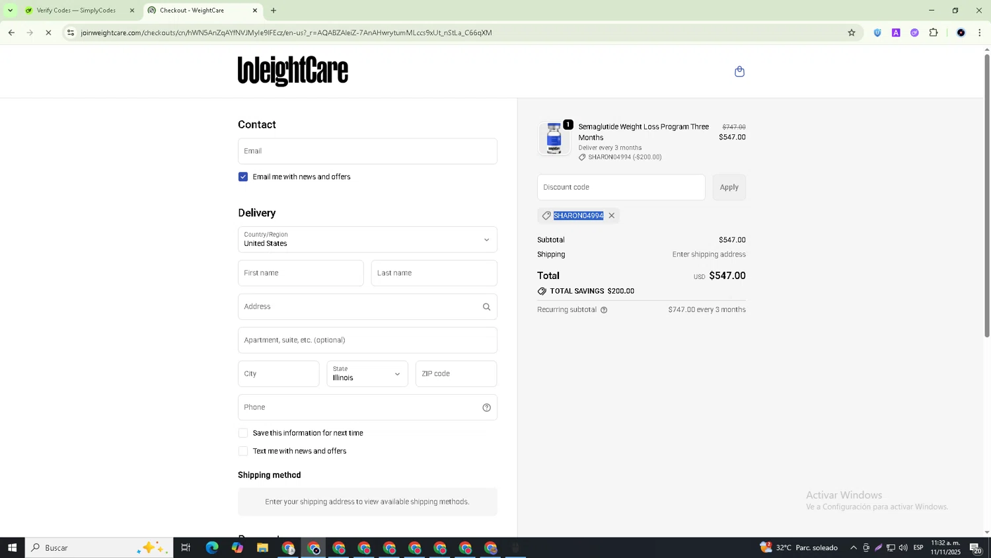Open the Windows Start menu
Image resolution: width=991 pixels, height=558 pixels.
click(12, 547)
